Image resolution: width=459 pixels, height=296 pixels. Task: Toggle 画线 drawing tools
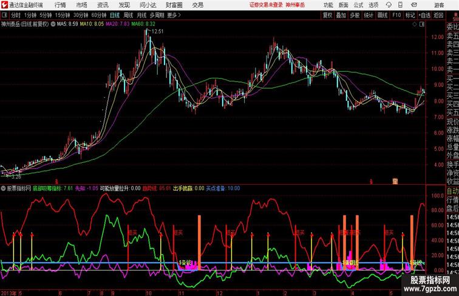(x=382, y=15)
